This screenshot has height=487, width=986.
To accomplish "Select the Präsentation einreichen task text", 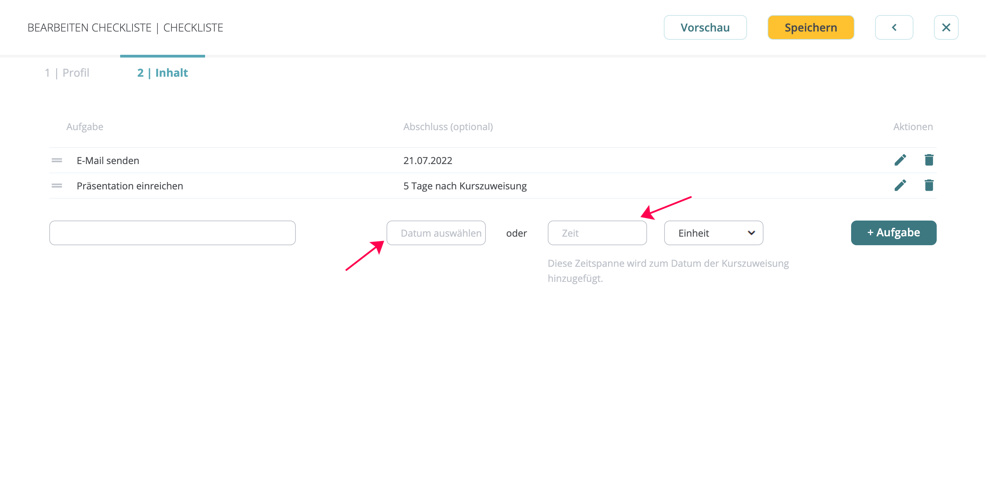I will coord(130,186).
